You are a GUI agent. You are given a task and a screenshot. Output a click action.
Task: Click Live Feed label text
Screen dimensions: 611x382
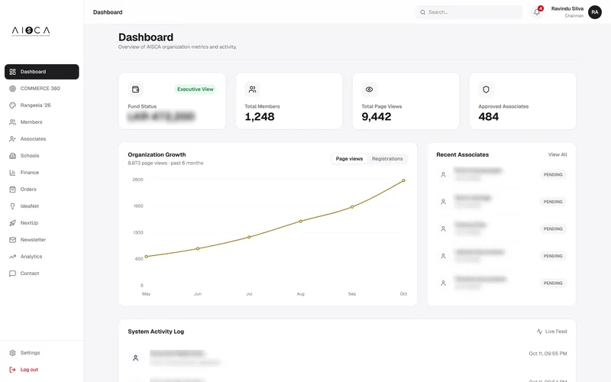(x=556, y=332)
